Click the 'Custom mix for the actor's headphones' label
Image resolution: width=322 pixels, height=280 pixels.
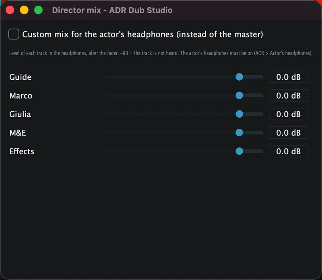click(x=142, y=34)
